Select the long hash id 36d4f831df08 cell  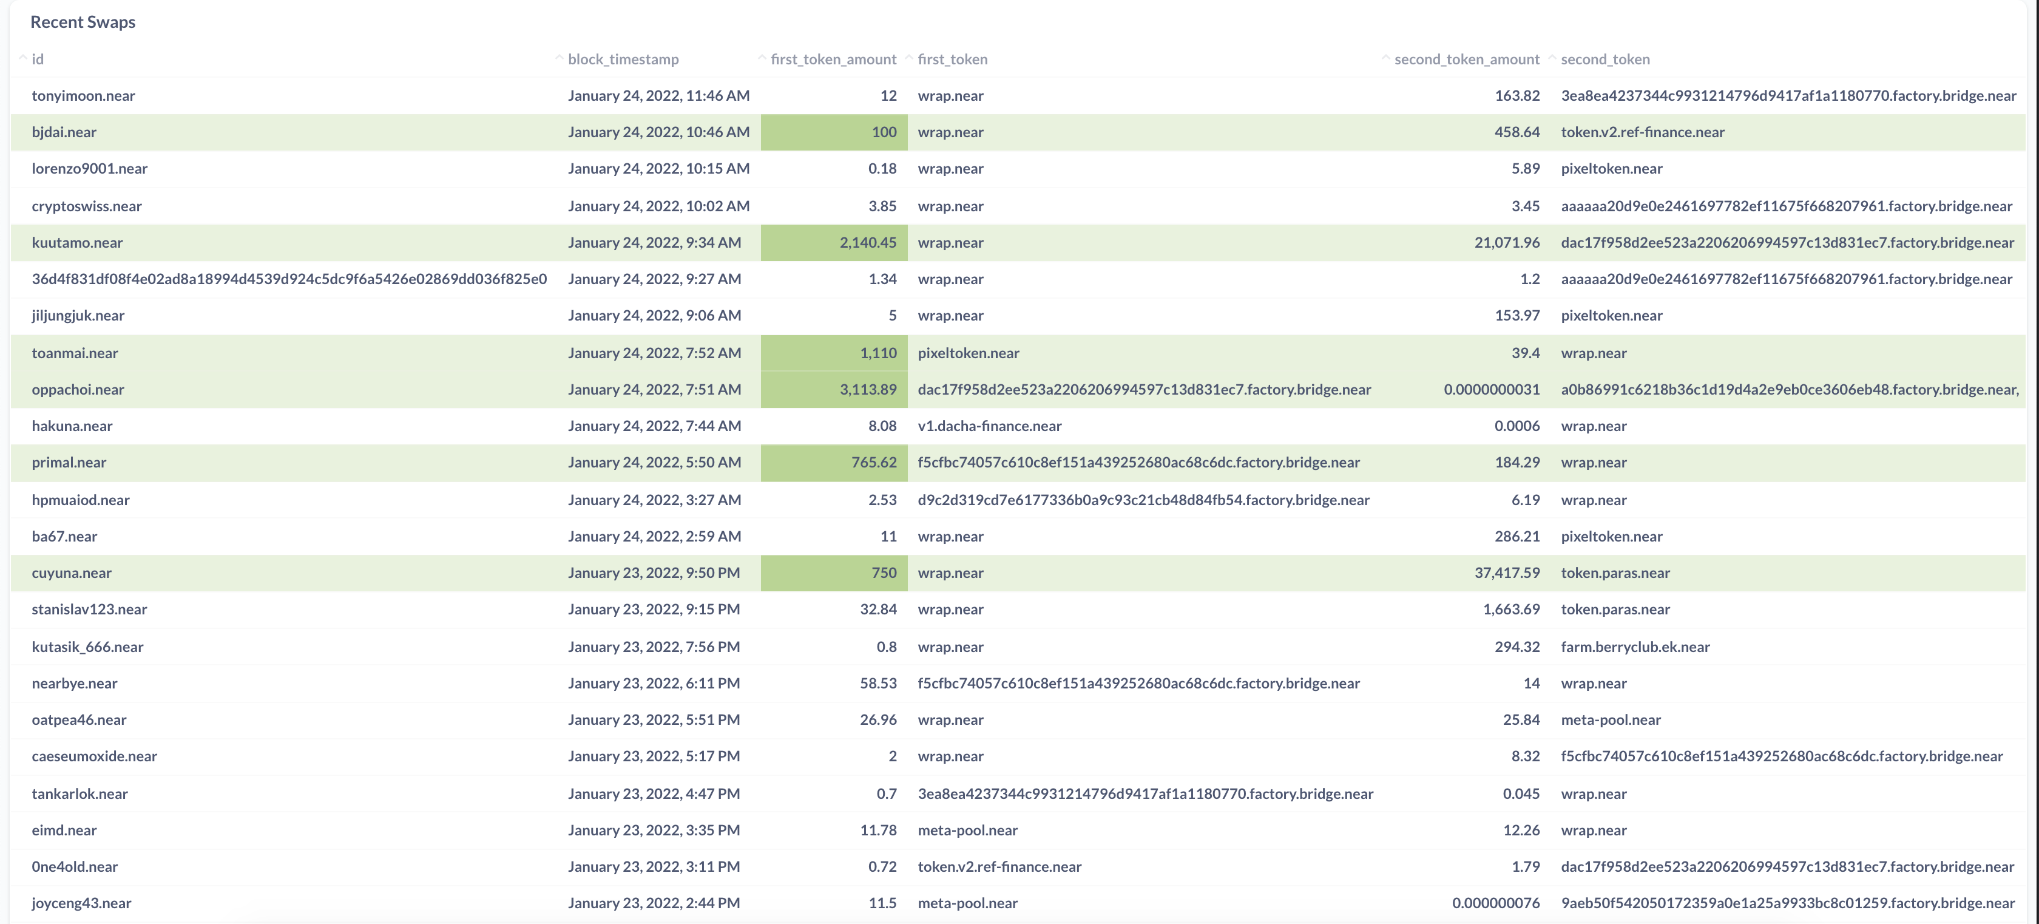(289, 279)
